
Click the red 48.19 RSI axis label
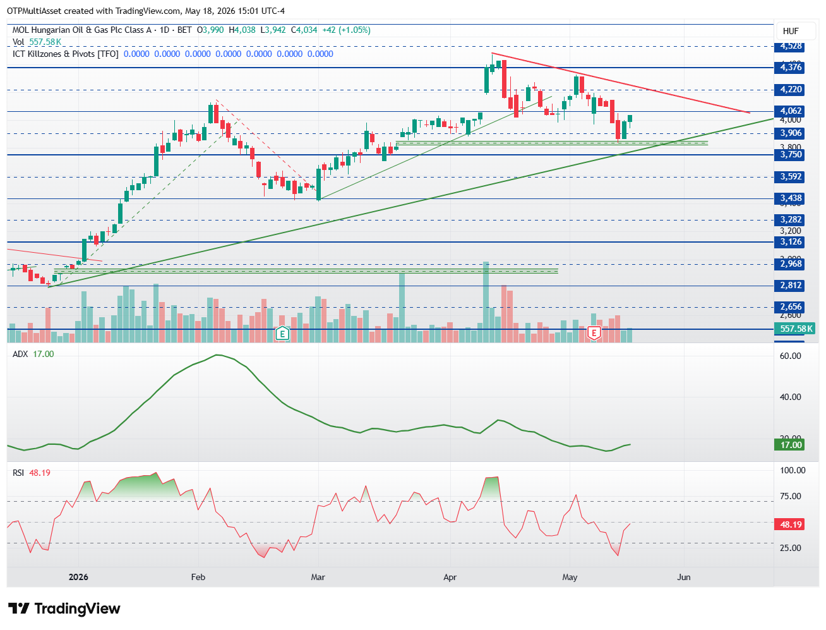790,524
